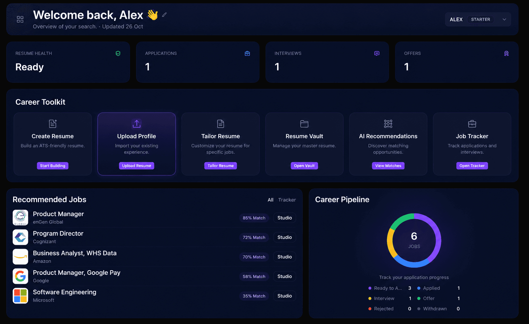Open Studio for Business Analyst, WHS Data
Screen dimensions: 529x324
point(285,257)
